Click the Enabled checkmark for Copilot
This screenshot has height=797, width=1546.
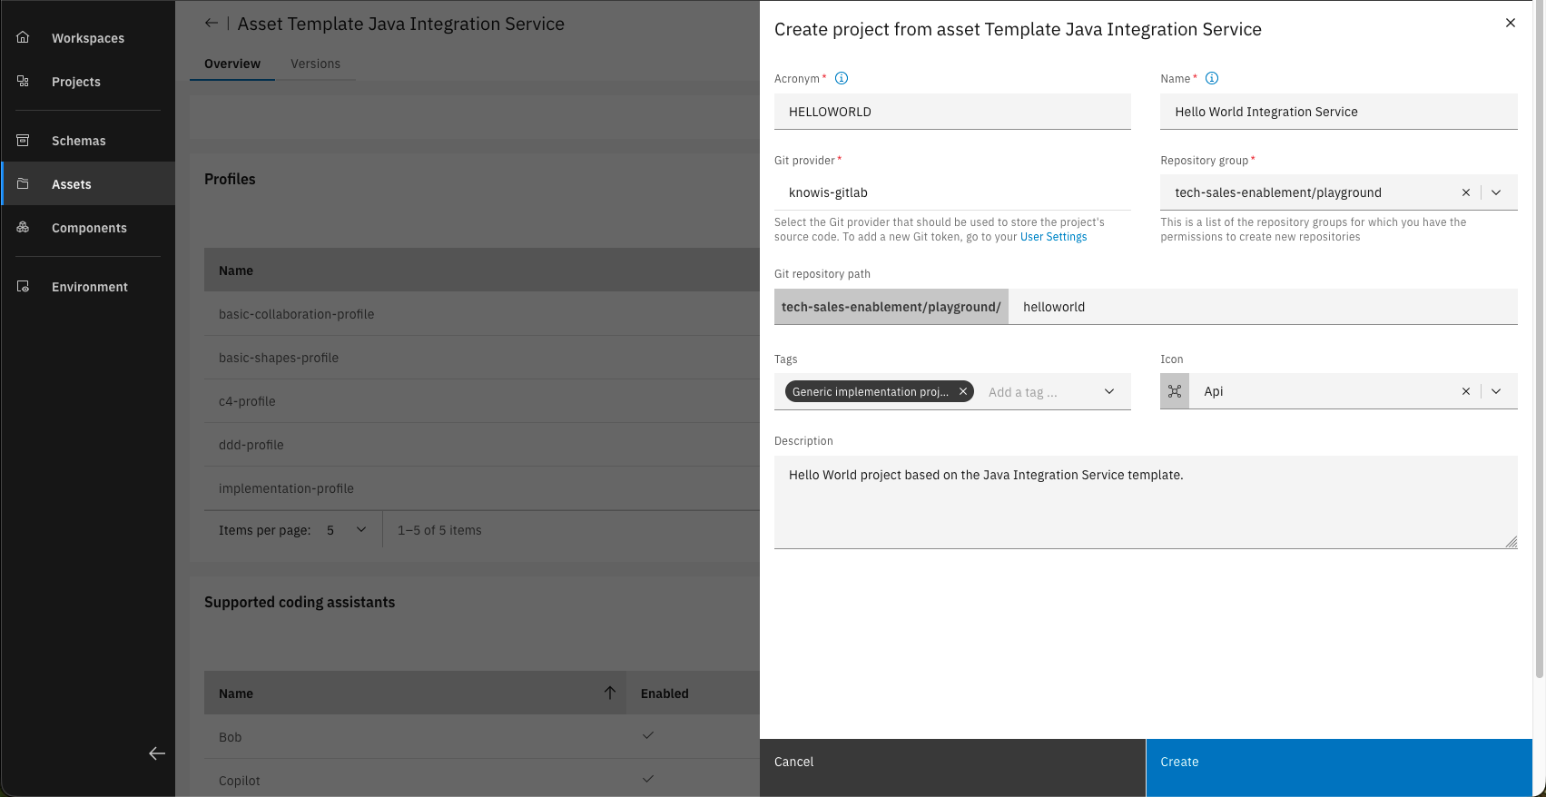click(x=648, y=779)
